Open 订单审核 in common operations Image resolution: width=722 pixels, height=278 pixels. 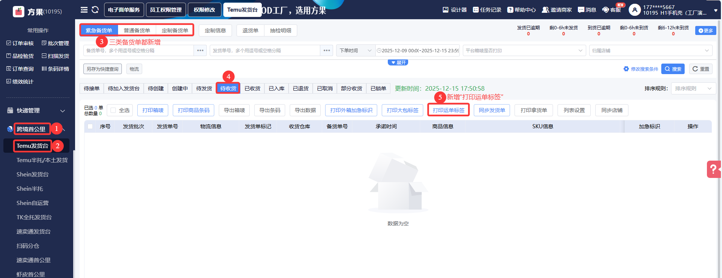(x=20, y=43)
